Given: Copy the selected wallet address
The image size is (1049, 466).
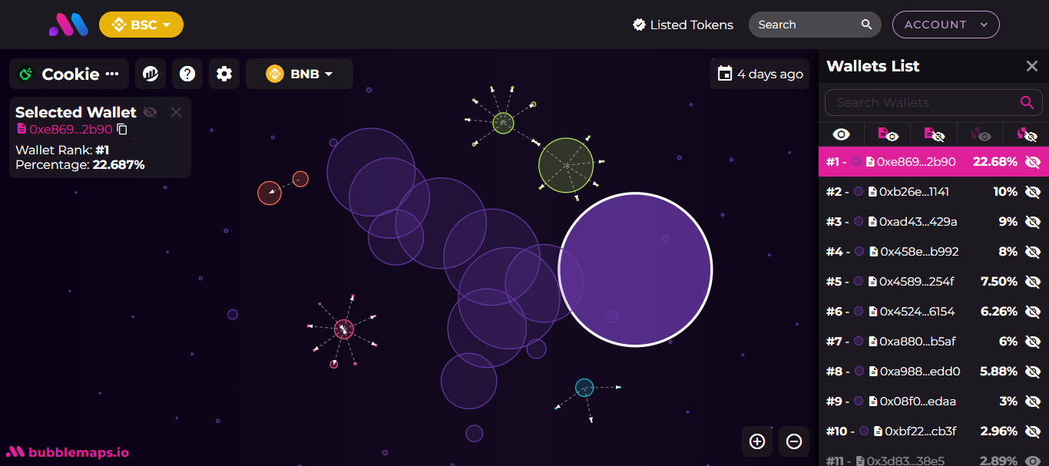Looking at the screenshot, I should (x=122, y=130).
